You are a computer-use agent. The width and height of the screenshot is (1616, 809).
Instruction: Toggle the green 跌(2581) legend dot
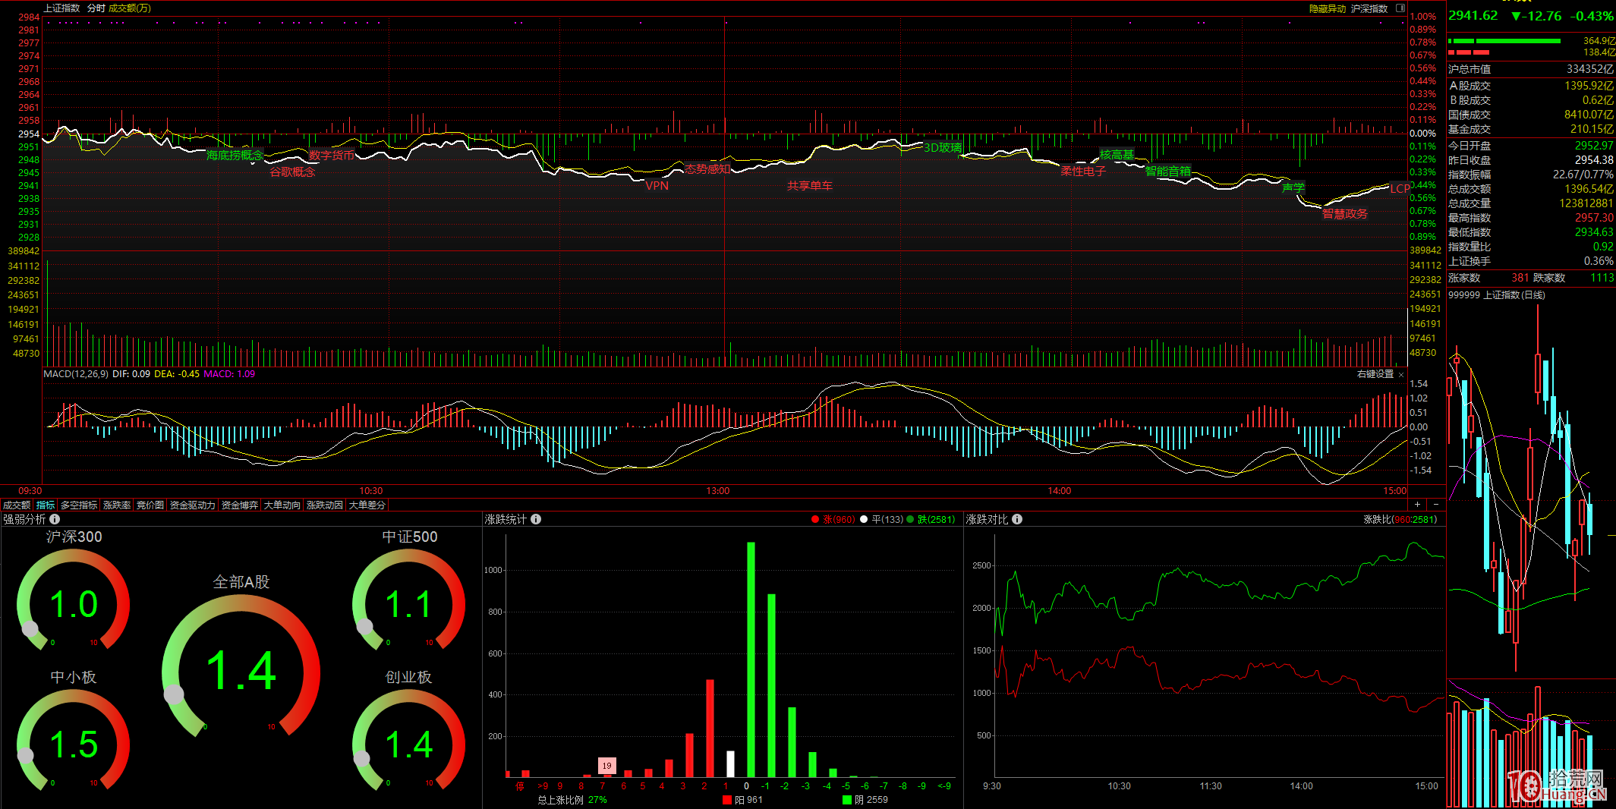tap(910, 520)
